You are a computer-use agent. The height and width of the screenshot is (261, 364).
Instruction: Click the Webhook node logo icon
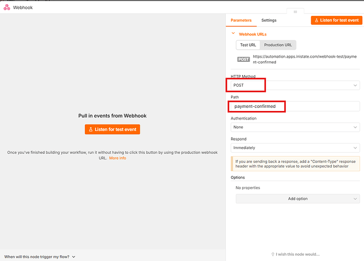(x=7, y=7)
